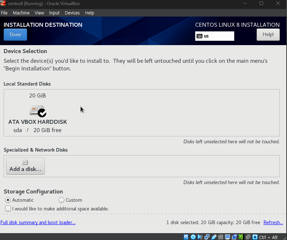Click the blue Done button
The height and width of the screenshot is (240, 287).
pyautogui.click(x=16, y=35)
